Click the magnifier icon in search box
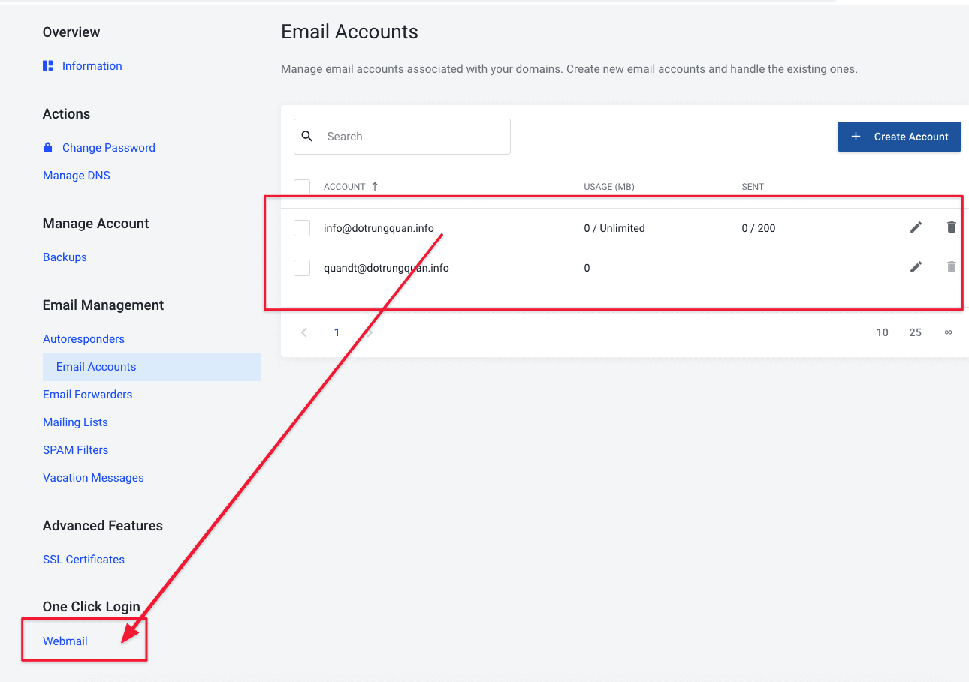The height and width of the screenshot is (682, 969). coord(306,137)
